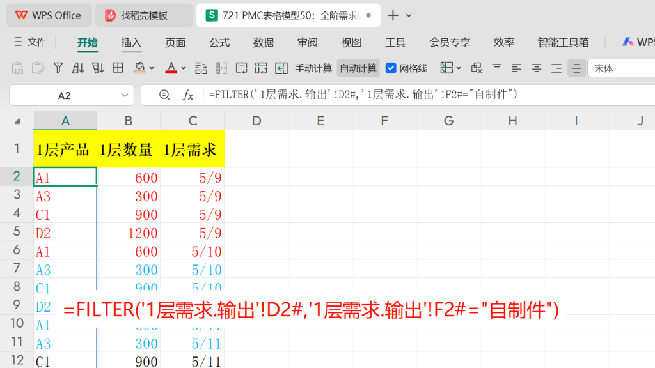Switch to the WPS Office home tab
Image resolution: width=655 pixels, height=368 pixels.
(49, 15)
